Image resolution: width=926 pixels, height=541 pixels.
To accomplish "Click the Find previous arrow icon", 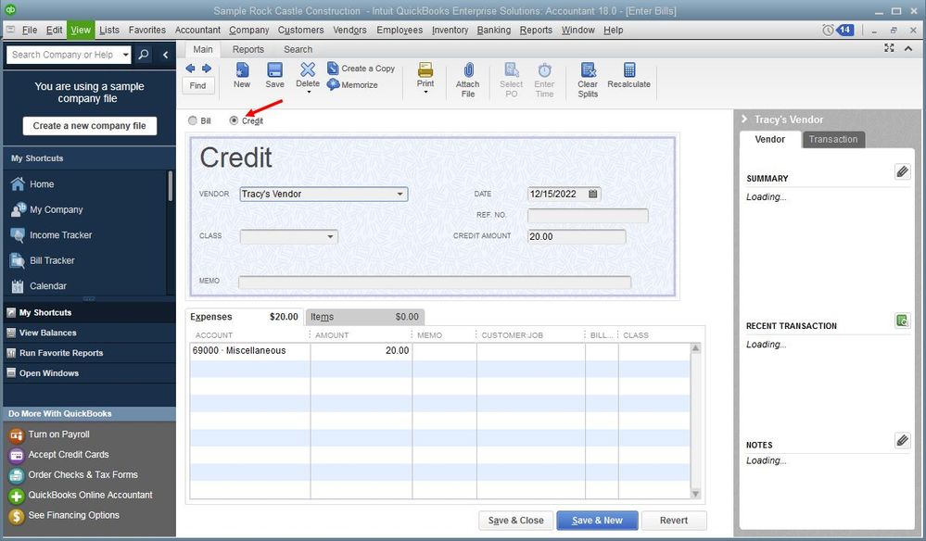I will coord(190,69).
